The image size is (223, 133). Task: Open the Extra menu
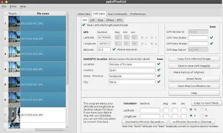point(13,7)
